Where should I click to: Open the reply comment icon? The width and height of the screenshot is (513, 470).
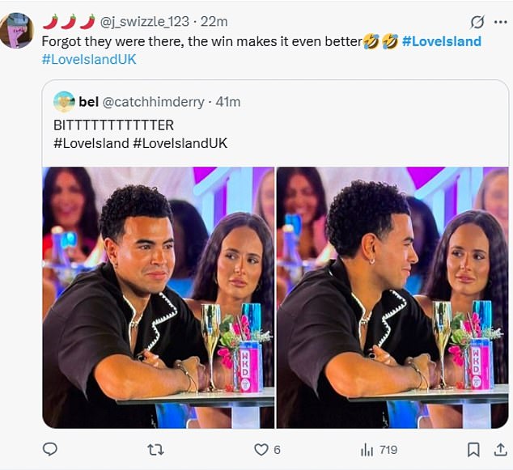[50, 450]
